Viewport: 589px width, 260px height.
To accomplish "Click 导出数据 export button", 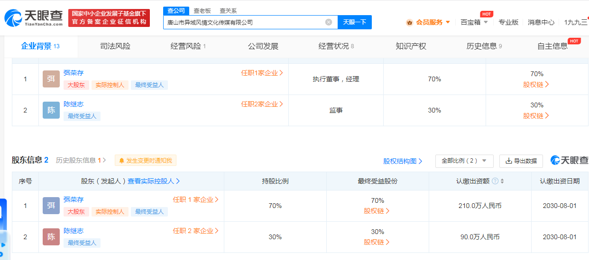I will pyautogui.click(x=521, y=161).
